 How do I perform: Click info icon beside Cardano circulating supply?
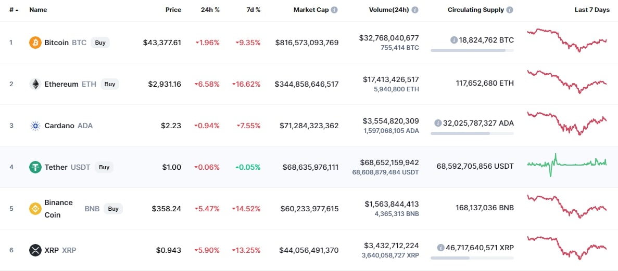click(x=437, y=123)
